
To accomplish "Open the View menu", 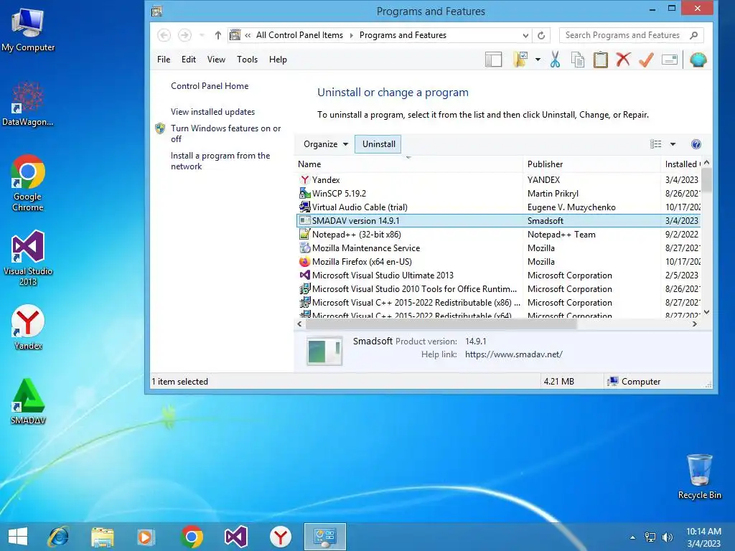I will point(216,60).
